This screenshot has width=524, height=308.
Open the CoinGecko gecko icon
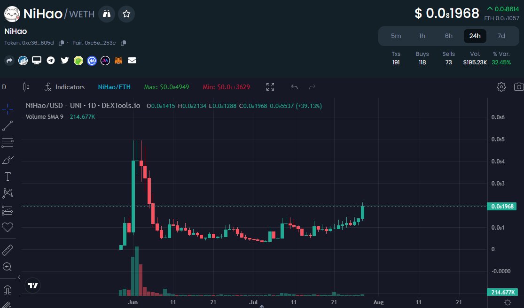[x=78, y=61]
